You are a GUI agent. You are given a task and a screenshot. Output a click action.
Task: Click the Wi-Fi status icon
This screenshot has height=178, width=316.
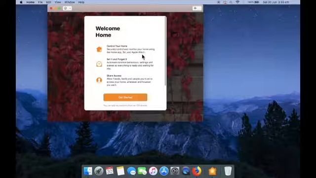[237, 2]
